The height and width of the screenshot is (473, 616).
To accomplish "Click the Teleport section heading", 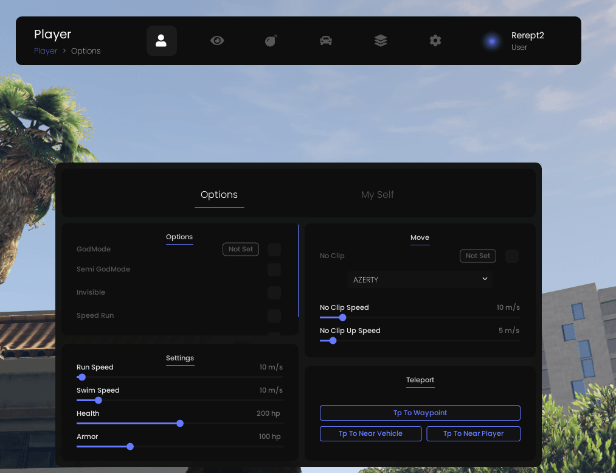I will (x=420, y=380).
